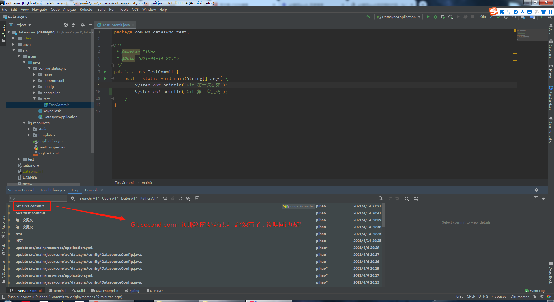Open the VCS menu
Viewport: 554px width, 302px height.
pos(135,10)
